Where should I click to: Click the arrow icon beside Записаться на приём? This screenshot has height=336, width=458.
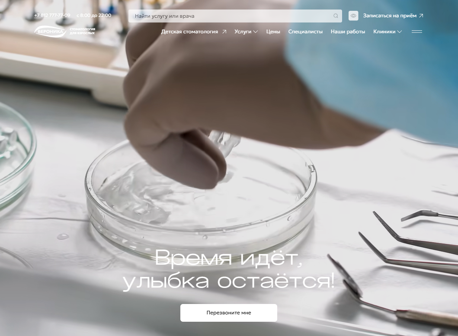pyautogui.click(x=421, y=16)
